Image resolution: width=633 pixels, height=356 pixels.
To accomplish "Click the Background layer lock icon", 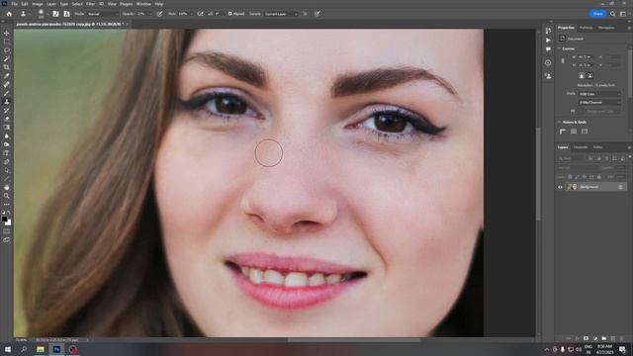I will [x=620, y=187].
